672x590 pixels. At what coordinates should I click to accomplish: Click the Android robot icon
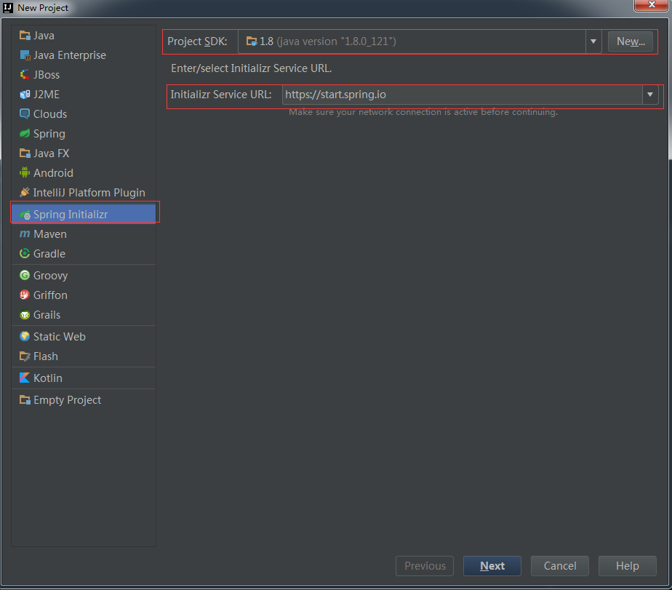25,173
